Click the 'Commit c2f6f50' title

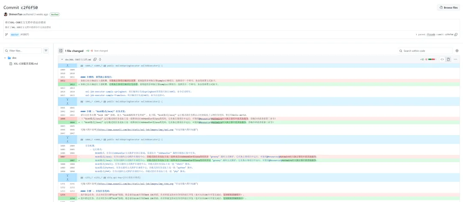point(21,7)
